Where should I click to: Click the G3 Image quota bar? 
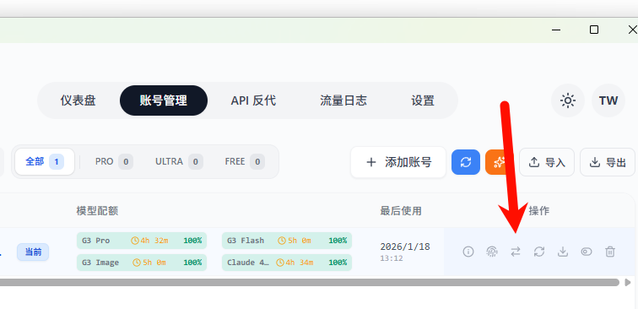142,263
